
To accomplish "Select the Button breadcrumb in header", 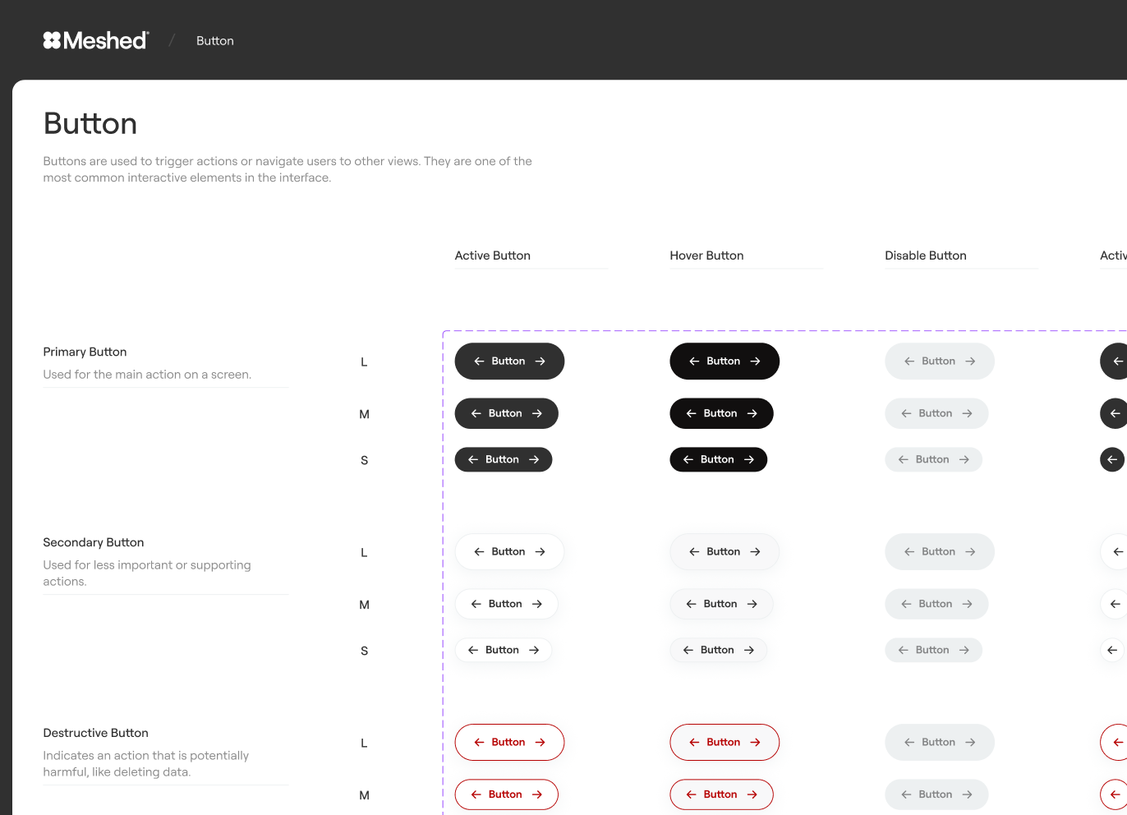I will pyautogui.click(x=215, y=41).
